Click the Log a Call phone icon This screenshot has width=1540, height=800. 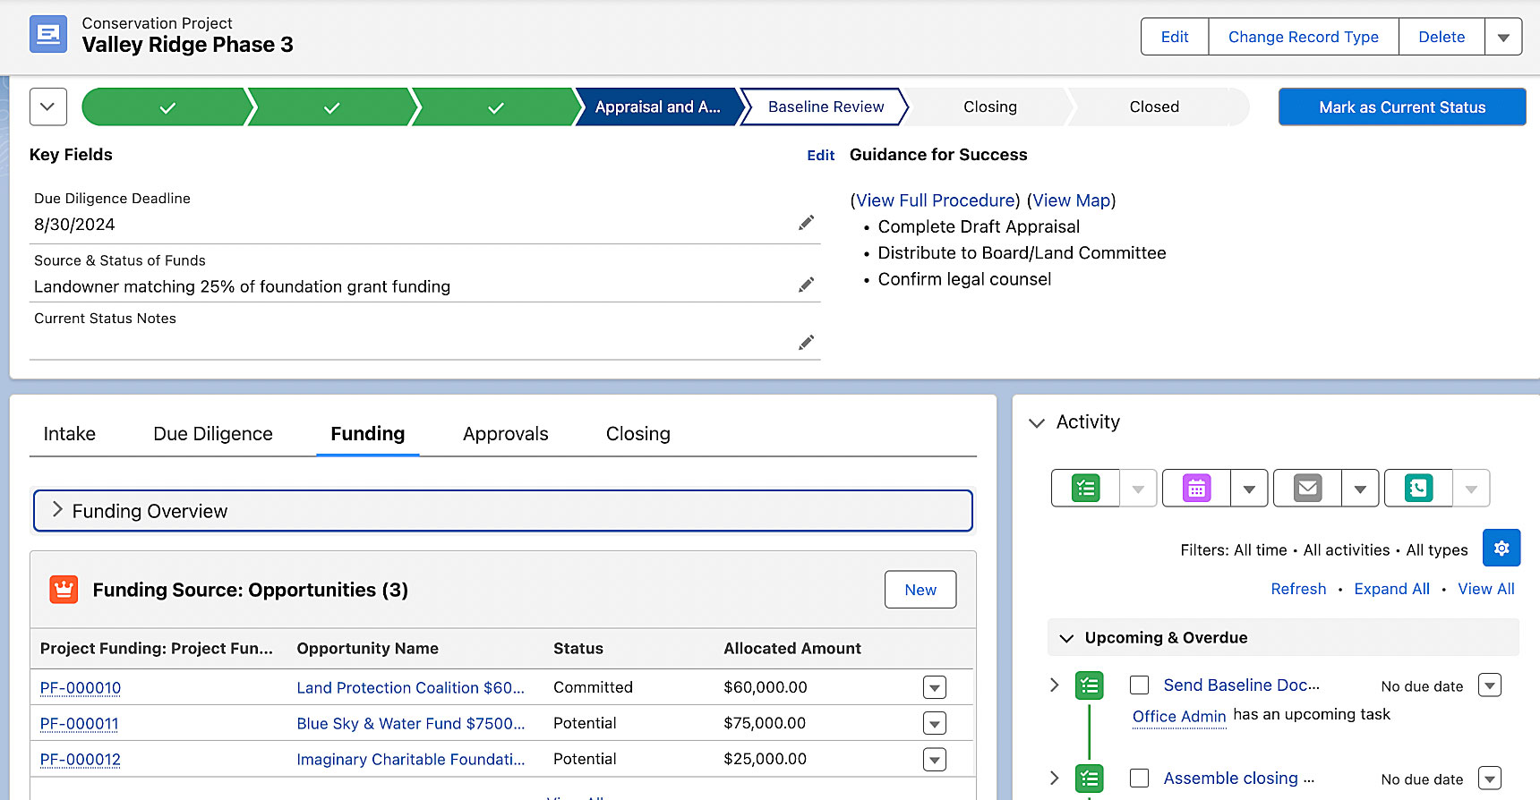tap(1418, 489)
